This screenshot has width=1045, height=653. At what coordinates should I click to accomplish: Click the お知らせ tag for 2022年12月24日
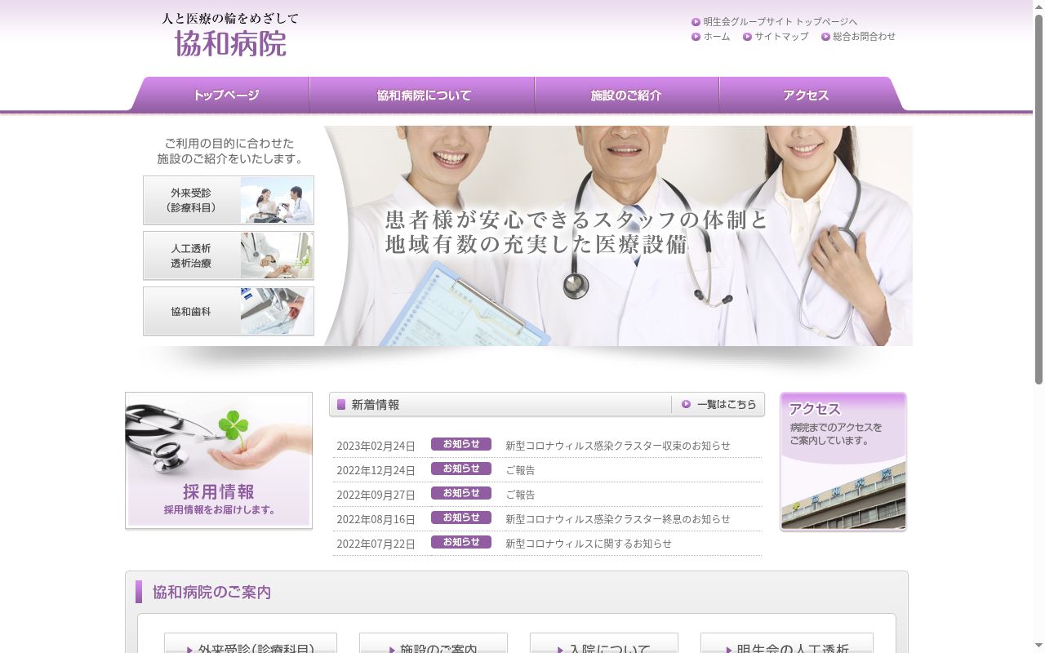pyautogui.click(x=461, y=469)
